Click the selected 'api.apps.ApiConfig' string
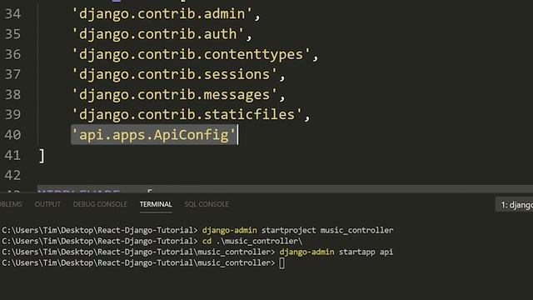The image size is (533, 300). (154, 135)
